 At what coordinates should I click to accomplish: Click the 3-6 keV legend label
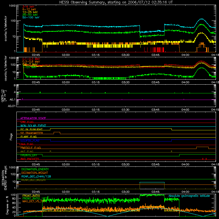coord(28,7)
